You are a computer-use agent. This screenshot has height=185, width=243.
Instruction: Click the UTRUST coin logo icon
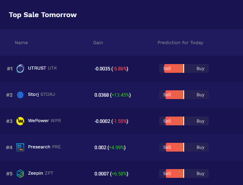click(20, 68)
